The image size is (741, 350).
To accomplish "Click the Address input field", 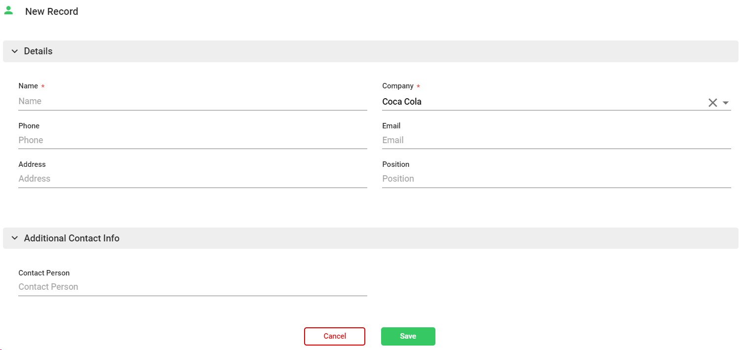I will [x=193, y=179].
